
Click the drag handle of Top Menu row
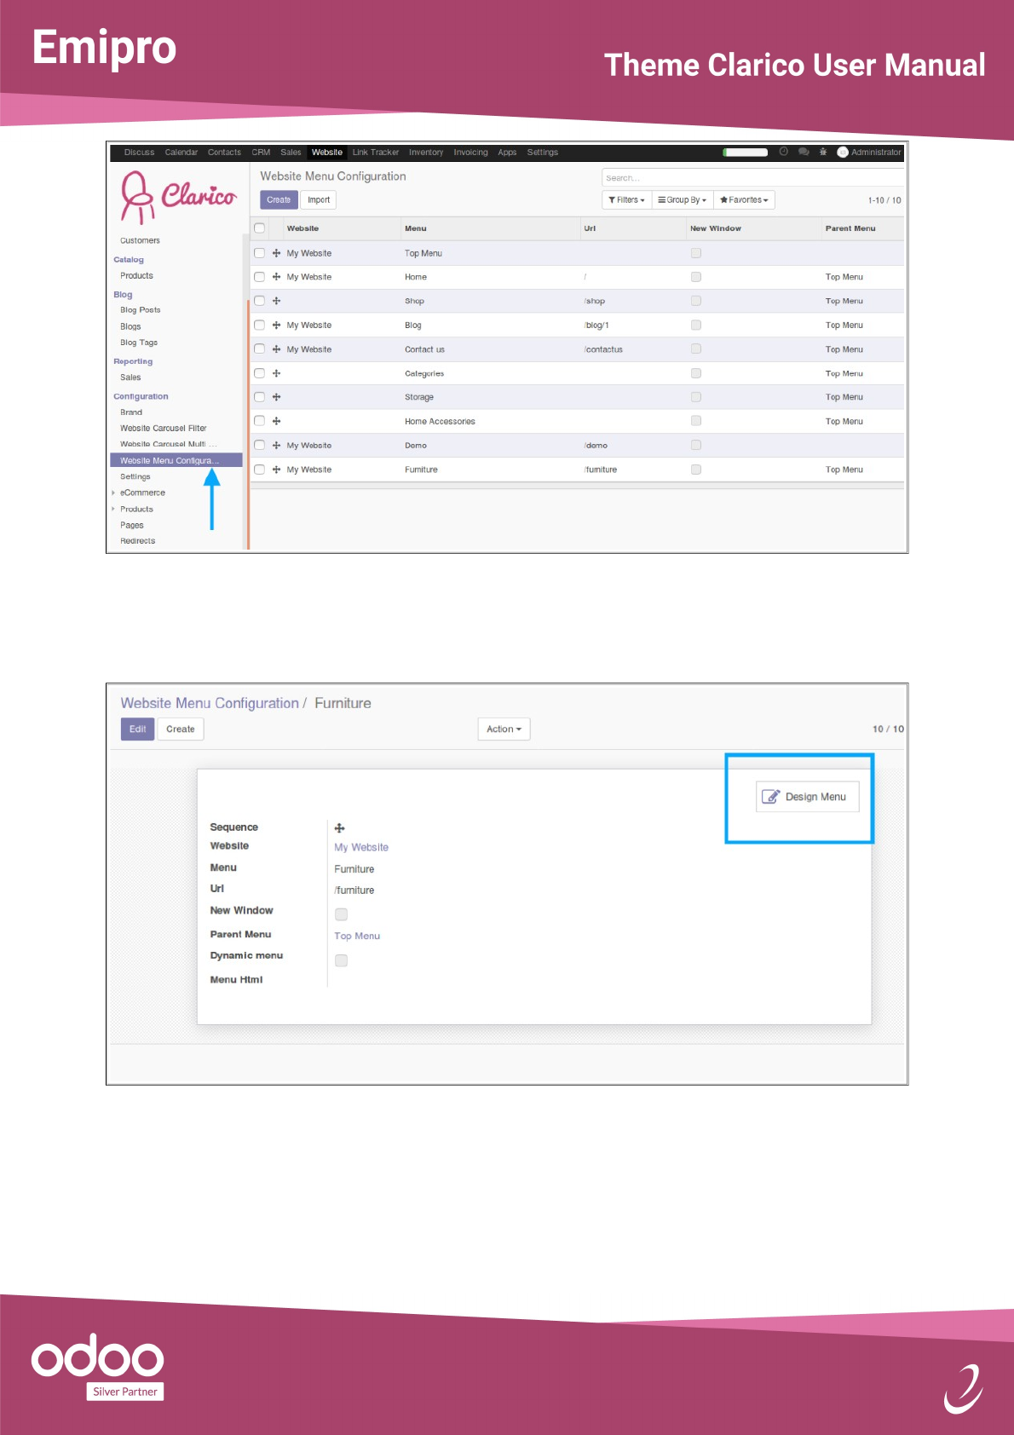point(276,253)
